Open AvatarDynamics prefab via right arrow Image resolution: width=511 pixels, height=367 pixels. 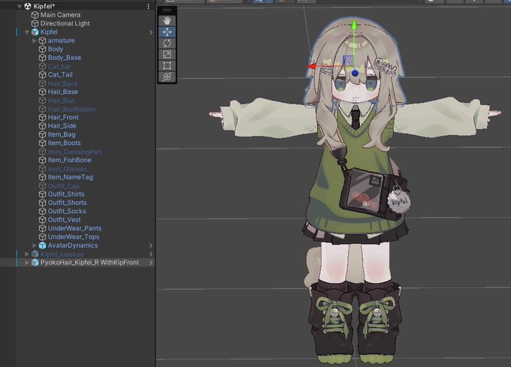(151, 245)
